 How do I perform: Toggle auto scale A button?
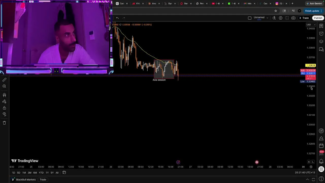click(x=309, y=162)
